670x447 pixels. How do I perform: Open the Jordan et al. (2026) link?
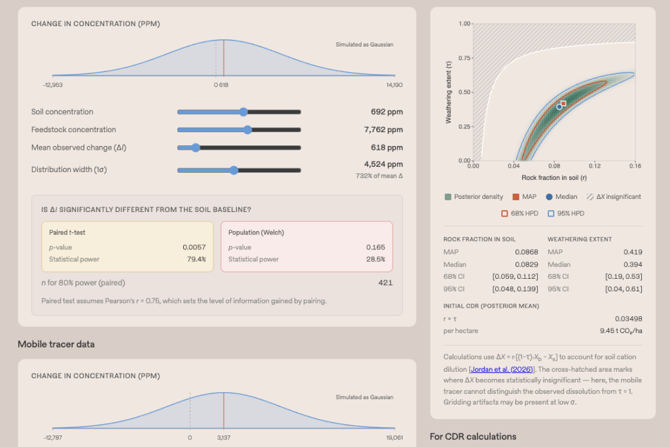click(x=502, y=369)
